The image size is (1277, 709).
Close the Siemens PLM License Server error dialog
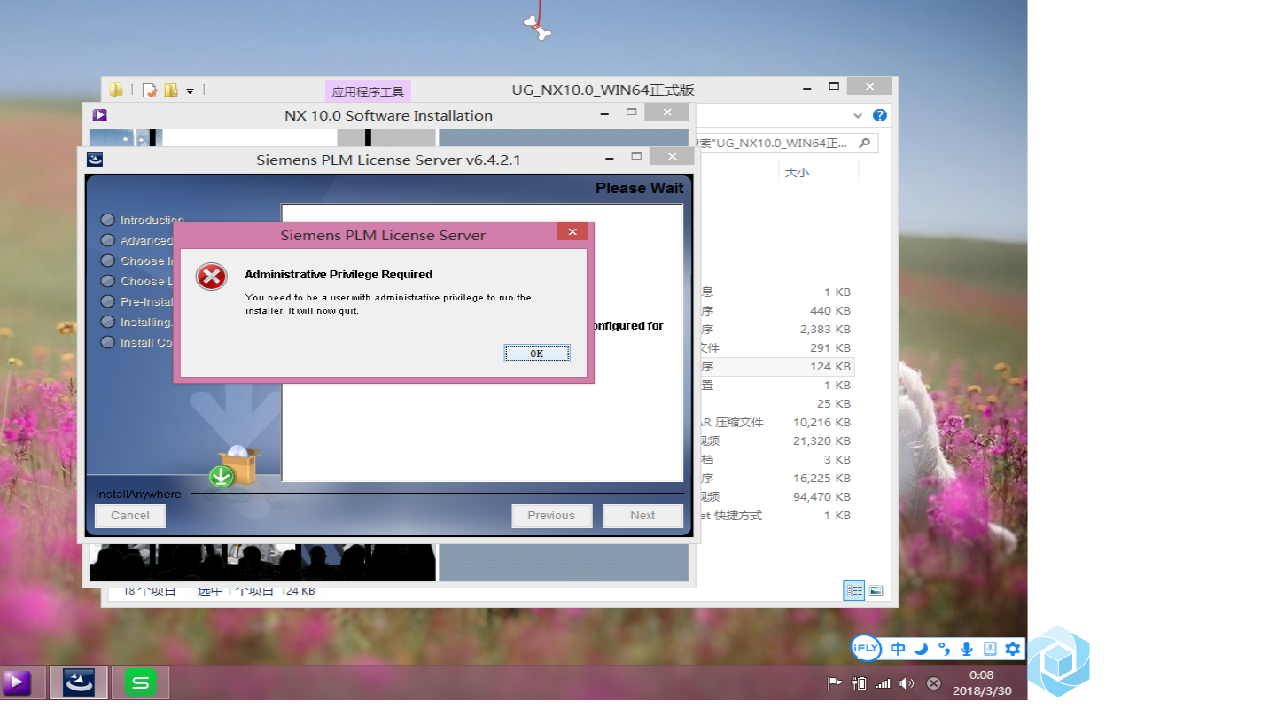[x=572, y=232]
